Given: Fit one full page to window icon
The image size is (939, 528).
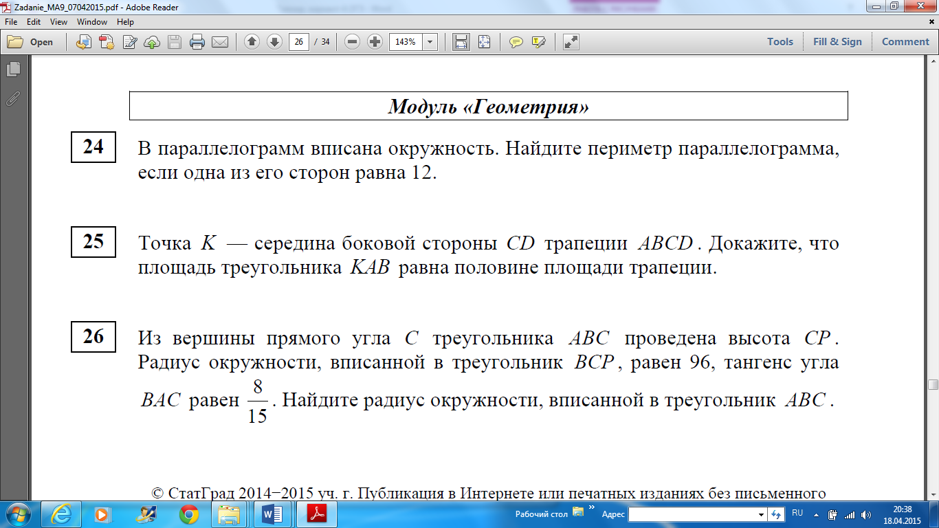Looking at the screenshot, I should [484, 42].
